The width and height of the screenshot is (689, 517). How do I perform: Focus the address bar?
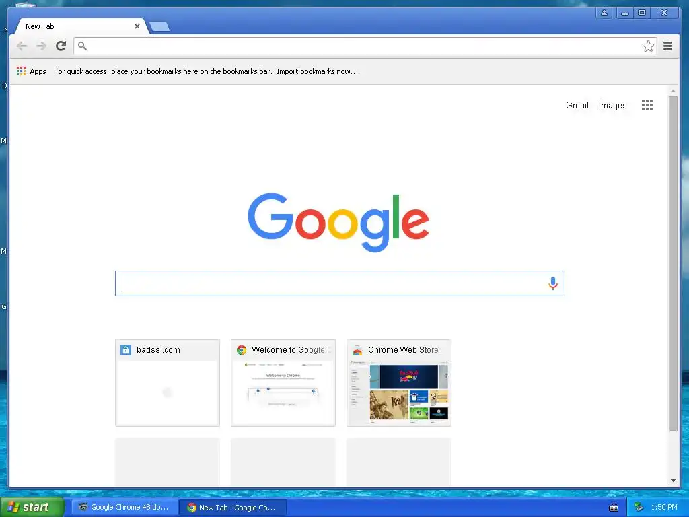365,46
